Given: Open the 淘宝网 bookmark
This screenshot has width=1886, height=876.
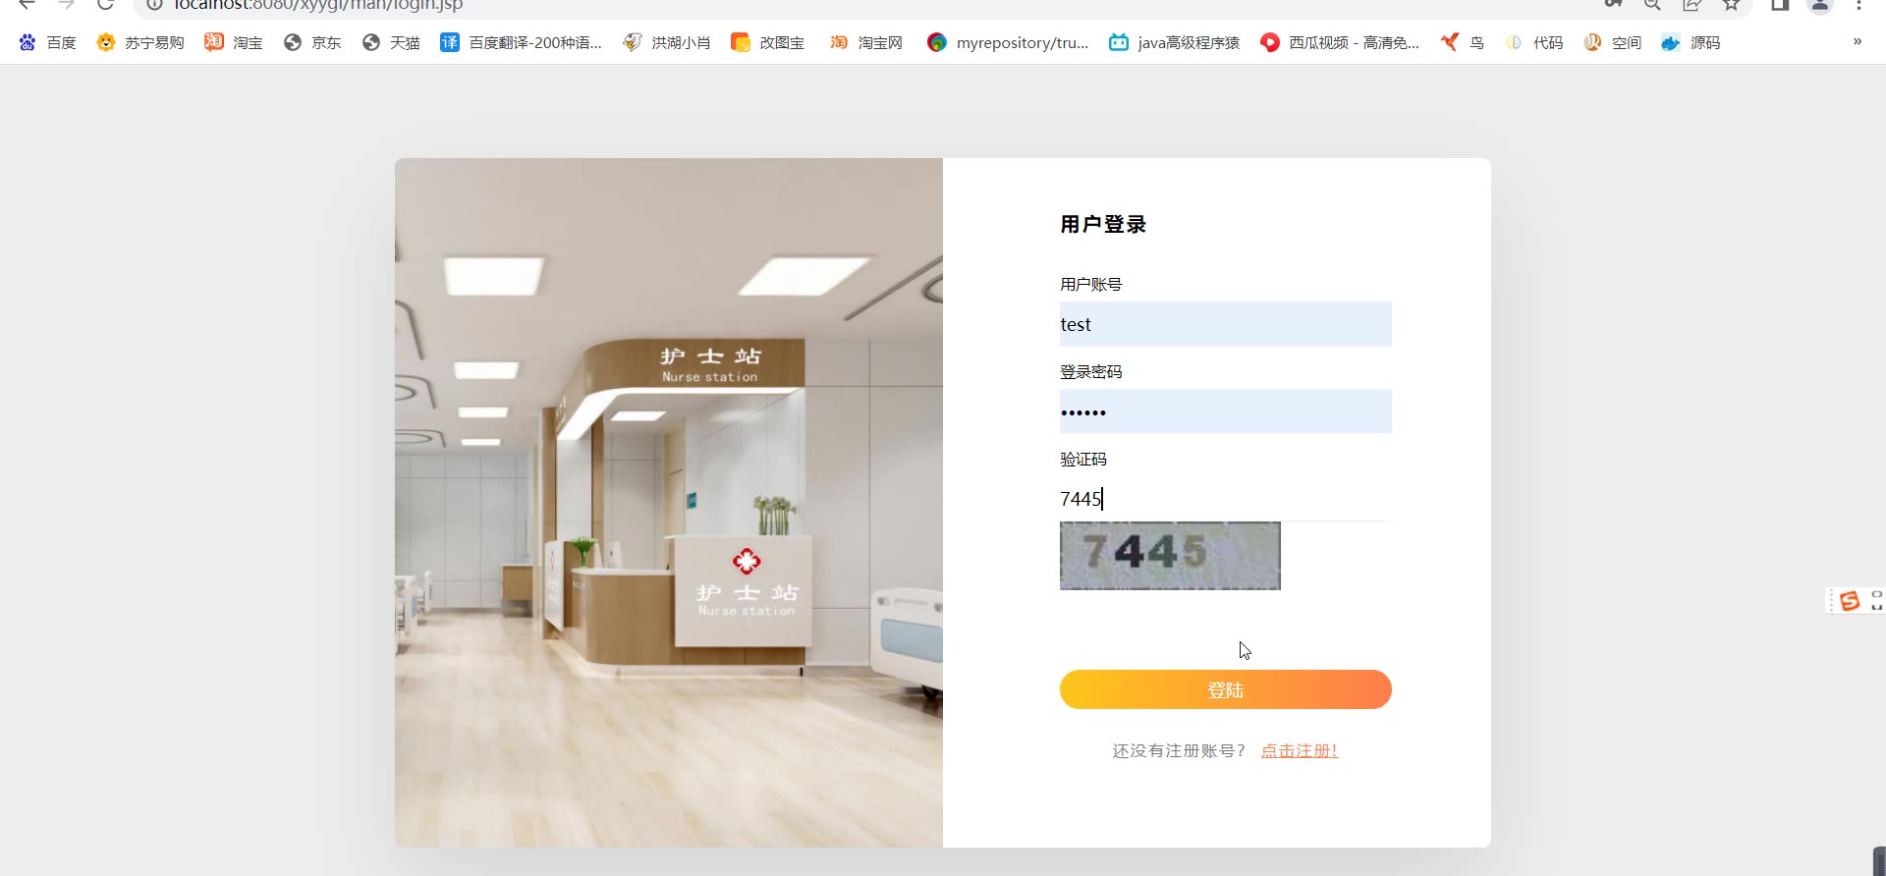Looking at the screenshot, I should [x=865, y=43].
